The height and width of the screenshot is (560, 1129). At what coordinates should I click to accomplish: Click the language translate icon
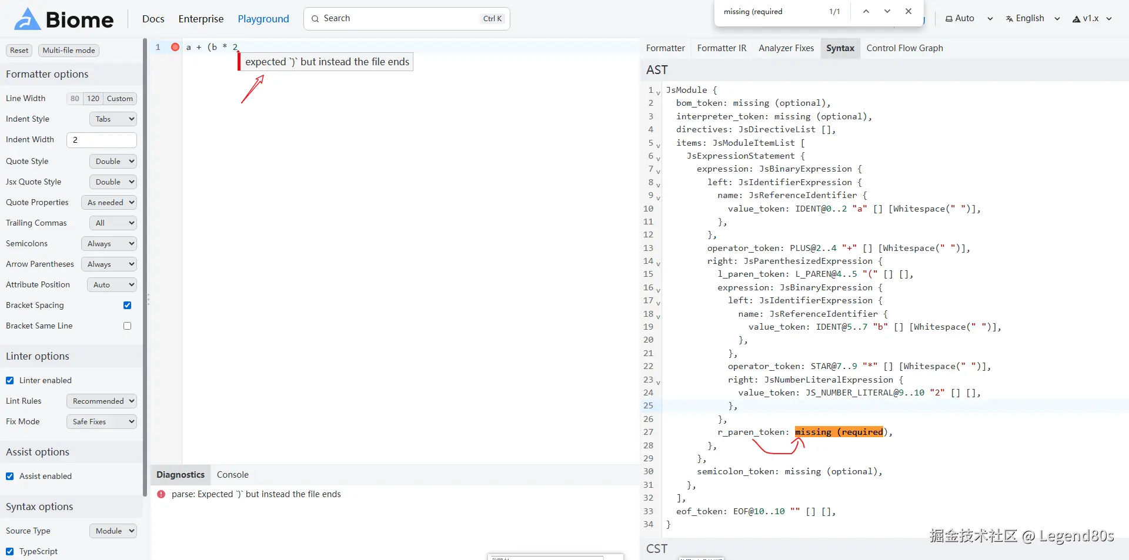[x=1010, y=19]
